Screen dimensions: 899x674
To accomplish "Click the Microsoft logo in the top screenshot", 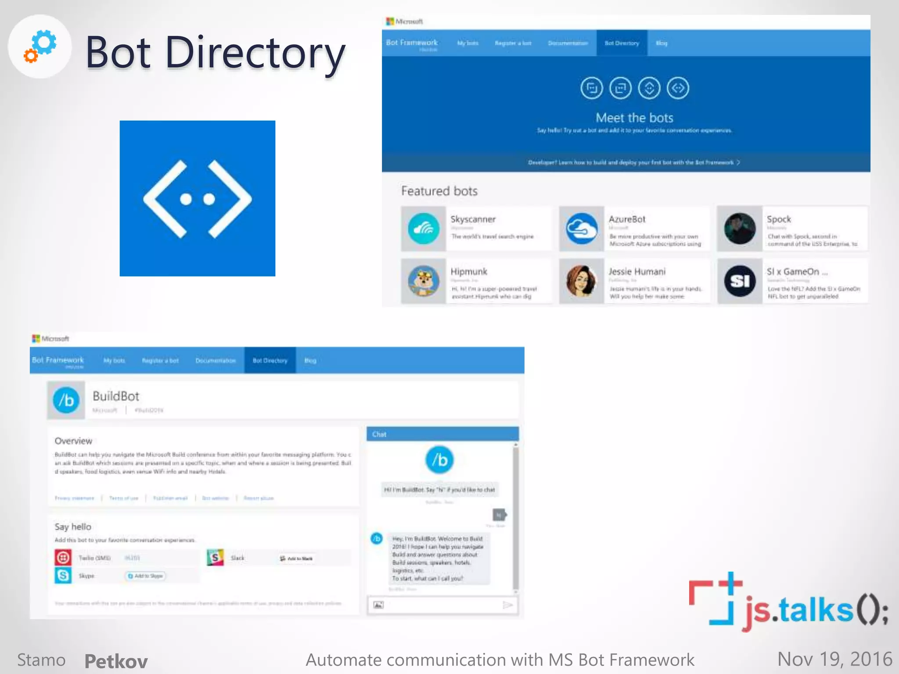I will coord(404,21).
